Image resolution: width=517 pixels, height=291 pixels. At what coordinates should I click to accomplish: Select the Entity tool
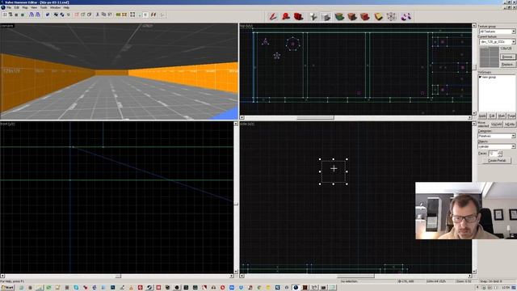[x=313, y=16]
